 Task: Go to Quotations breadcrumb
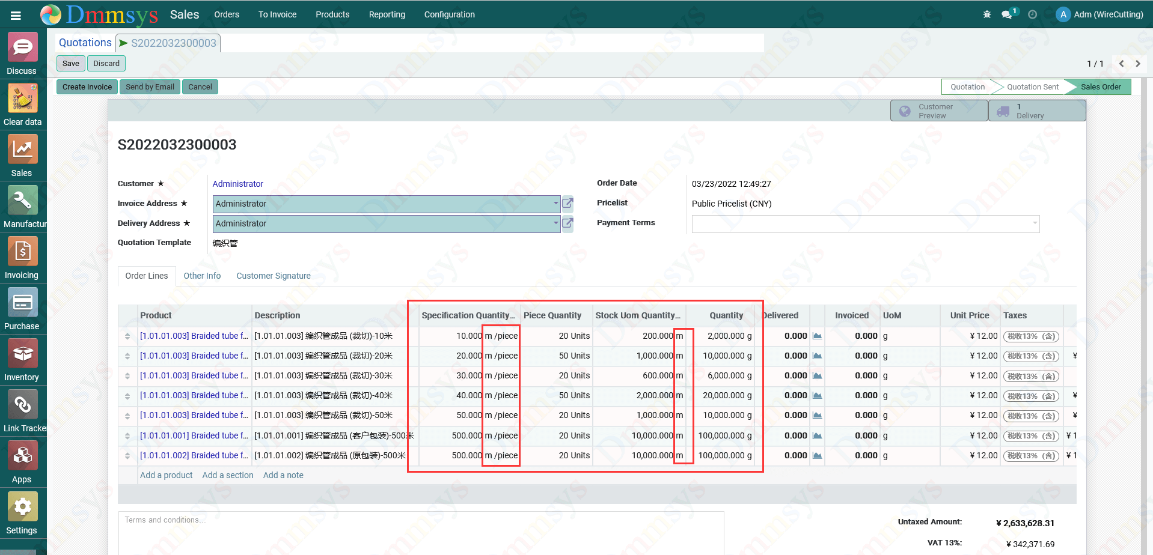(85, 43)
